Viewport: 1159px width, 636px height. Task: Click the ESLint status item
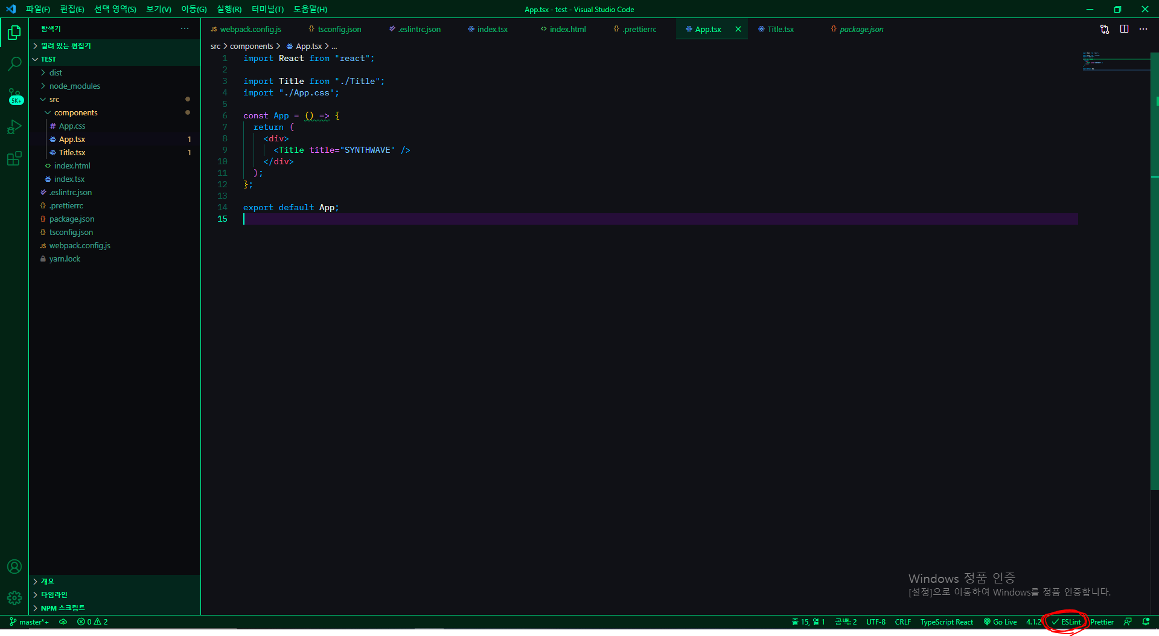coord(1066,622)
